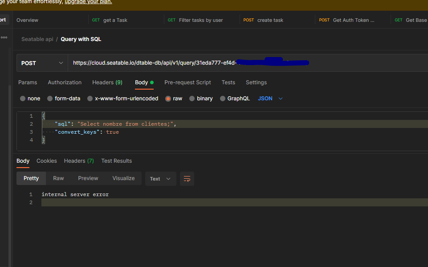428x267 pixels.
Task: Expand the JSON format dropdown
Action: pyautogui.click(x=270, y=99)
